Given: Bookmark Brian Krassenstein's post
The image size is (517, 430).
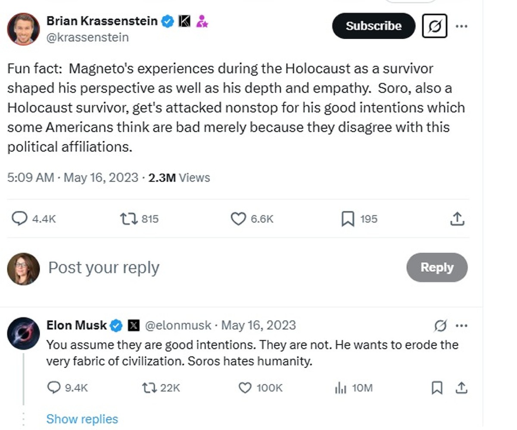Looking at the screenshot, I should (348, 219).
